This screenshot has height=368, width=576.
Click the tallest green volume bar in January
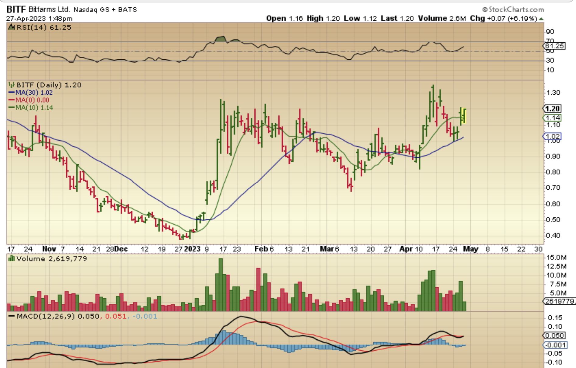click(x=221, y=285)
